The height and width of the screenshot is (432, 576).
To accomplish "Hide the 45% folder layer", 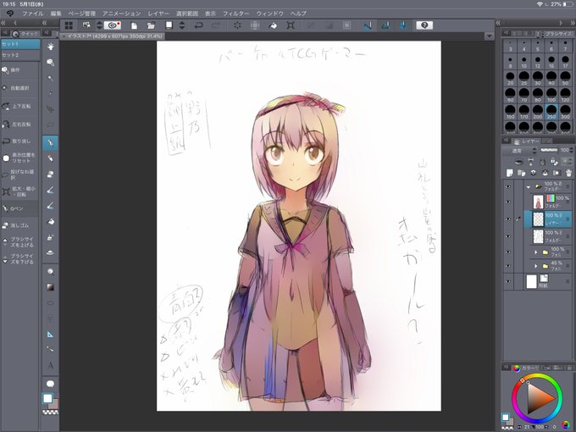I will pos(508,266).
